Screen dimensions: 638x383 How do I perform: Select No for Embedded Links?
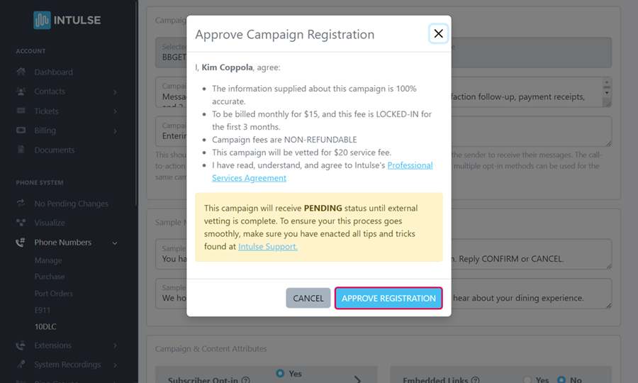coord(562,380)
